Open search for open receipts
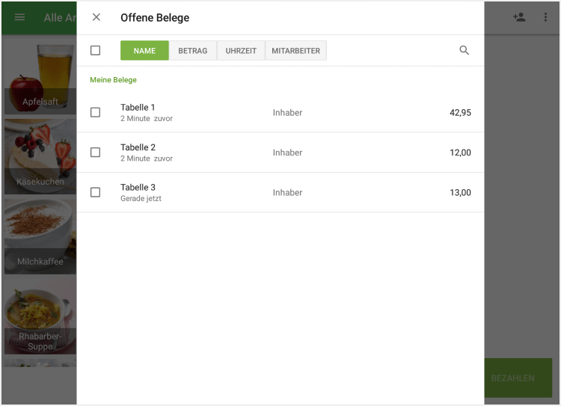561x406 pixels. point(465,51)
